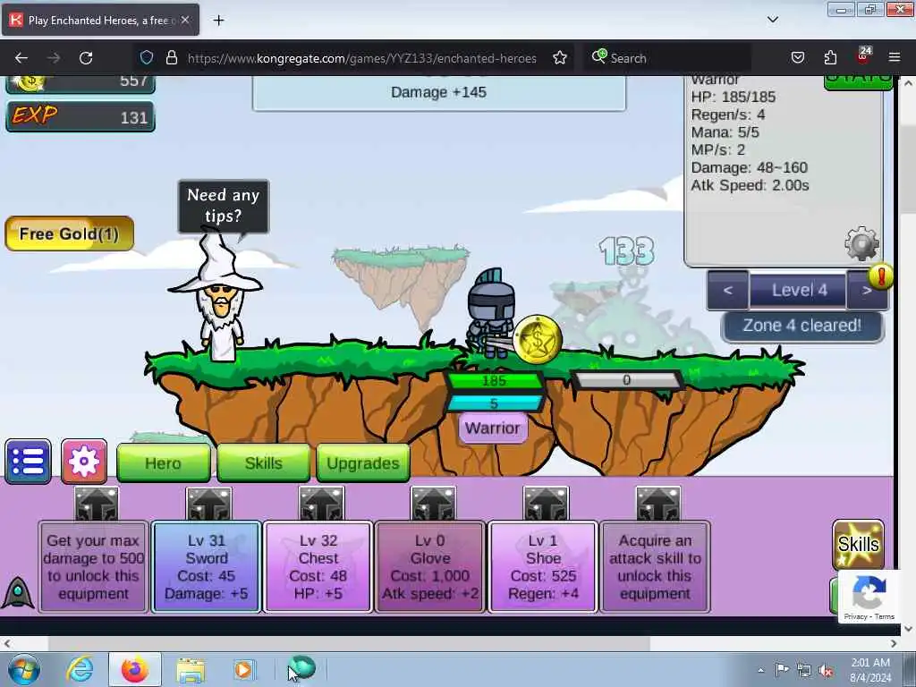Go to previous level with the < arrow
Image resolution: width=916 pixels, height=687 pixels.
tap(728, 290)
